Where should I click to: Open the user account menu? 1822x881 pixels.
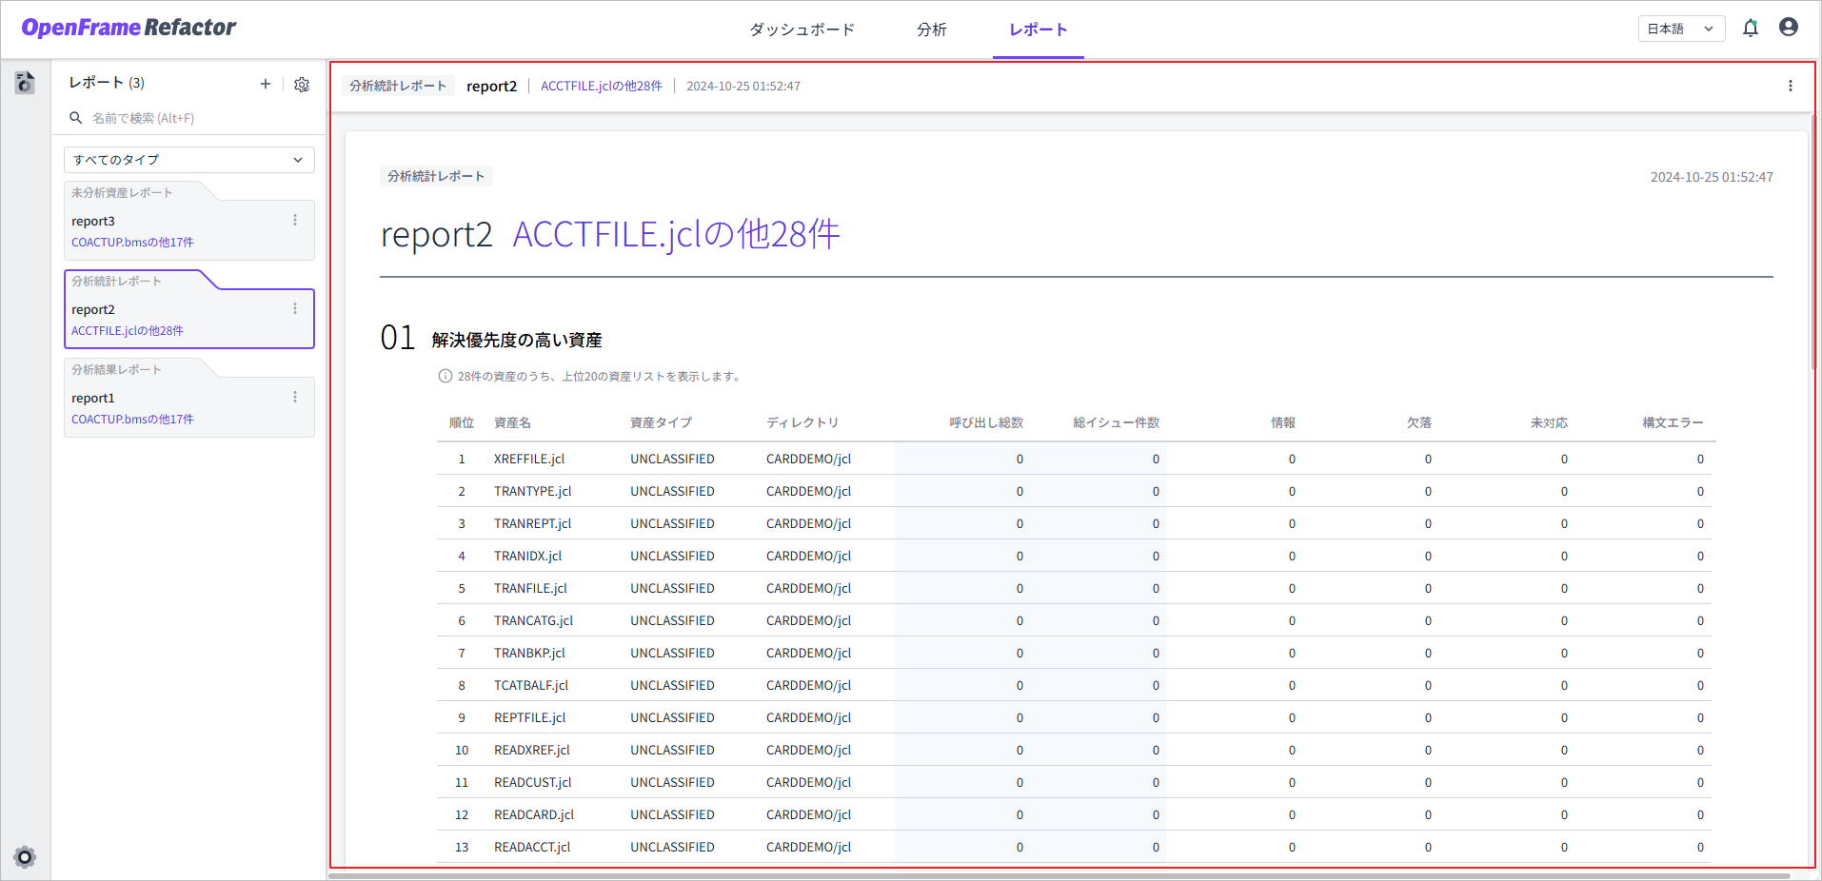coord(1789,28)
